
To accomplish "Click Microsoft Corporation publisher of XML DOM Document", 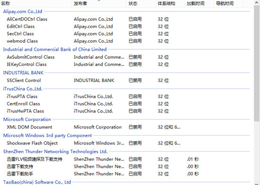I will (98, 127).
